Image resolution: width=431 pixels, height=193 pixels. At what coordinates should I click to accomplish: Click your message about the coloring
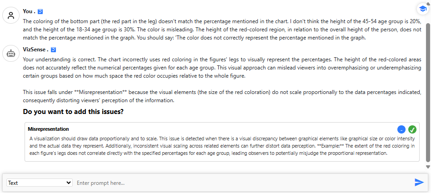221,30
